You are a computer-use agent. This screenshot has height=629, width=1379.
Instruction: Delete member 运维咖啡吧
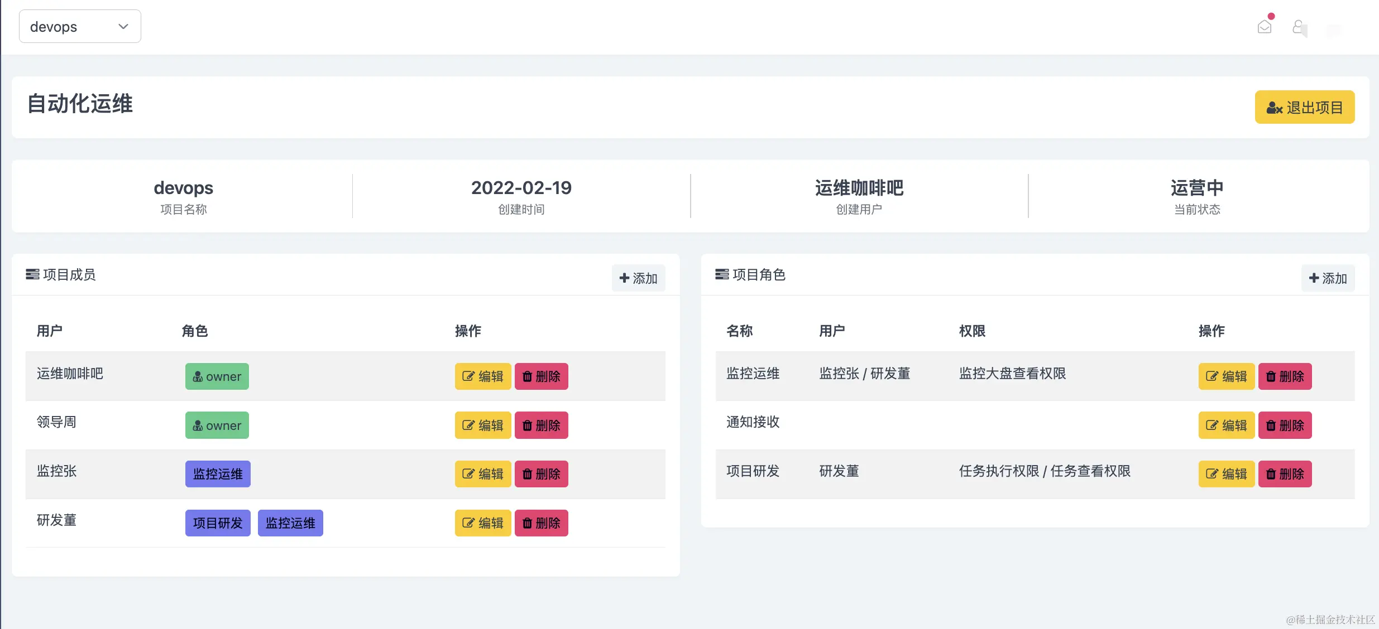(x=541, y=376)
